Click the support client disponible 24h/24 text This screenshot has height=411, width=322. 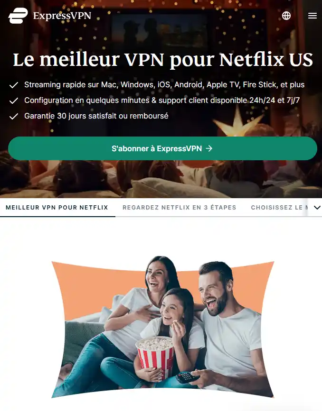pos(217,100)
